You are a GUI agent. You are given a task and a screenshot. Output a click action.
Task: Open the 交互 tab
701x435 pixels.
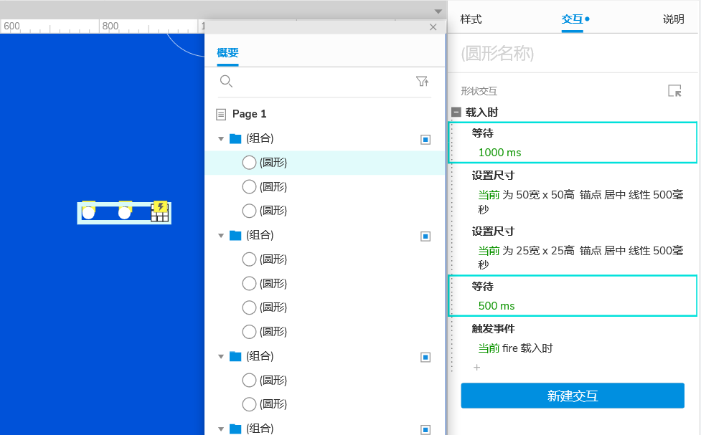(573, 19)
